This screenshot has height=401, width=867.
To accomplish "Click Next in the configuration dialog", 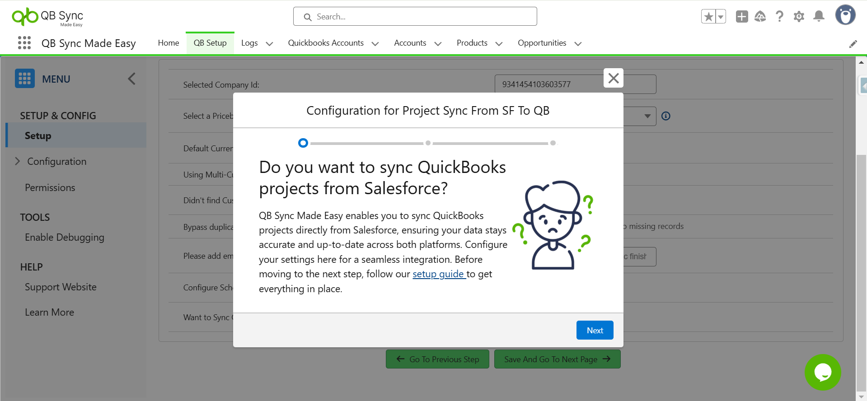I will point(595,330).
